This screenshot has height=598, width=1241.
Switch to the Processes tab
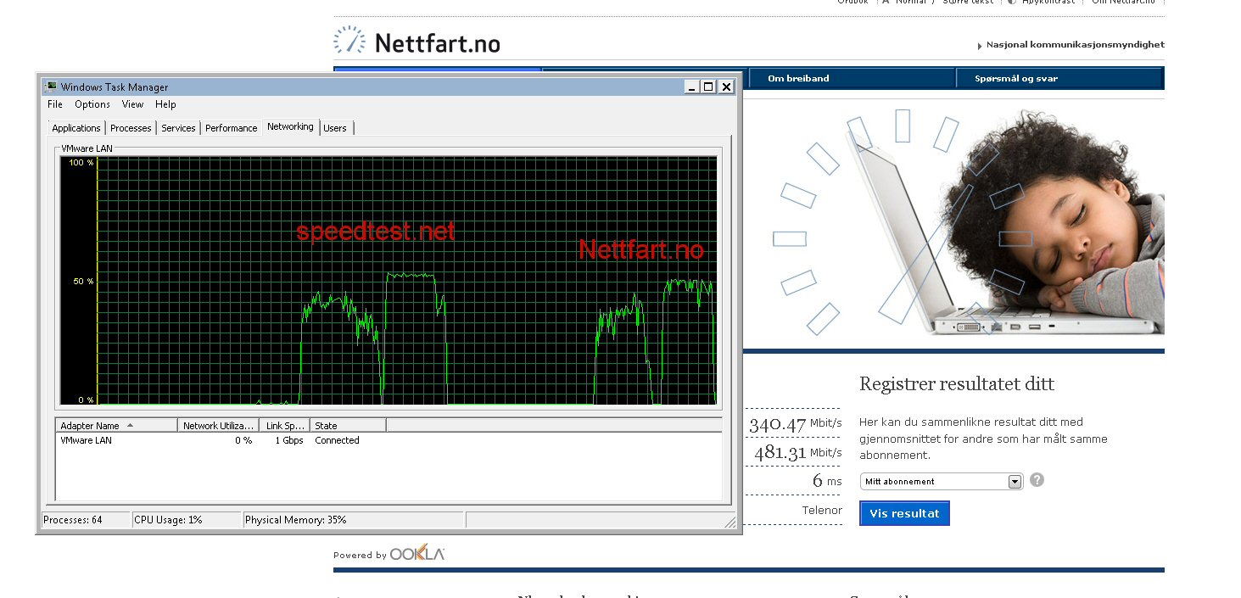[x=131, y=128]
